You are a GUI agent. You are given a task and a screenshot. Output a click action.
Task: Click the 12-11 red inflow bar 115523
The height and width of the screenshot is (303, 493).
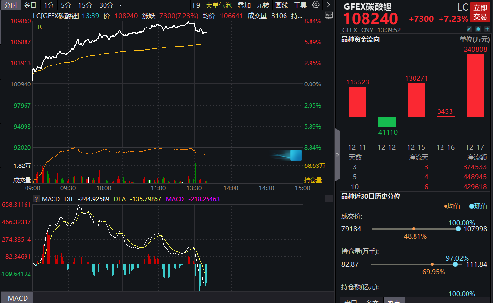pos(358,102)
